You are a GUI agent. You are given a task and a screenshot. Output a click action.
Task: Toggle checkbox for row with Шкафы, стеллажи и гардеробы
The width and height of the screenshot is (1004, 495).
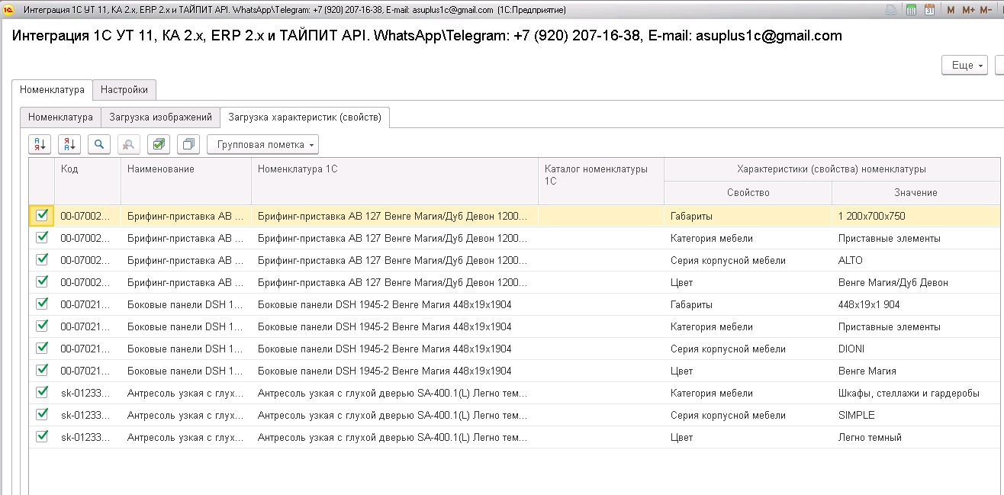click(42, 392)
